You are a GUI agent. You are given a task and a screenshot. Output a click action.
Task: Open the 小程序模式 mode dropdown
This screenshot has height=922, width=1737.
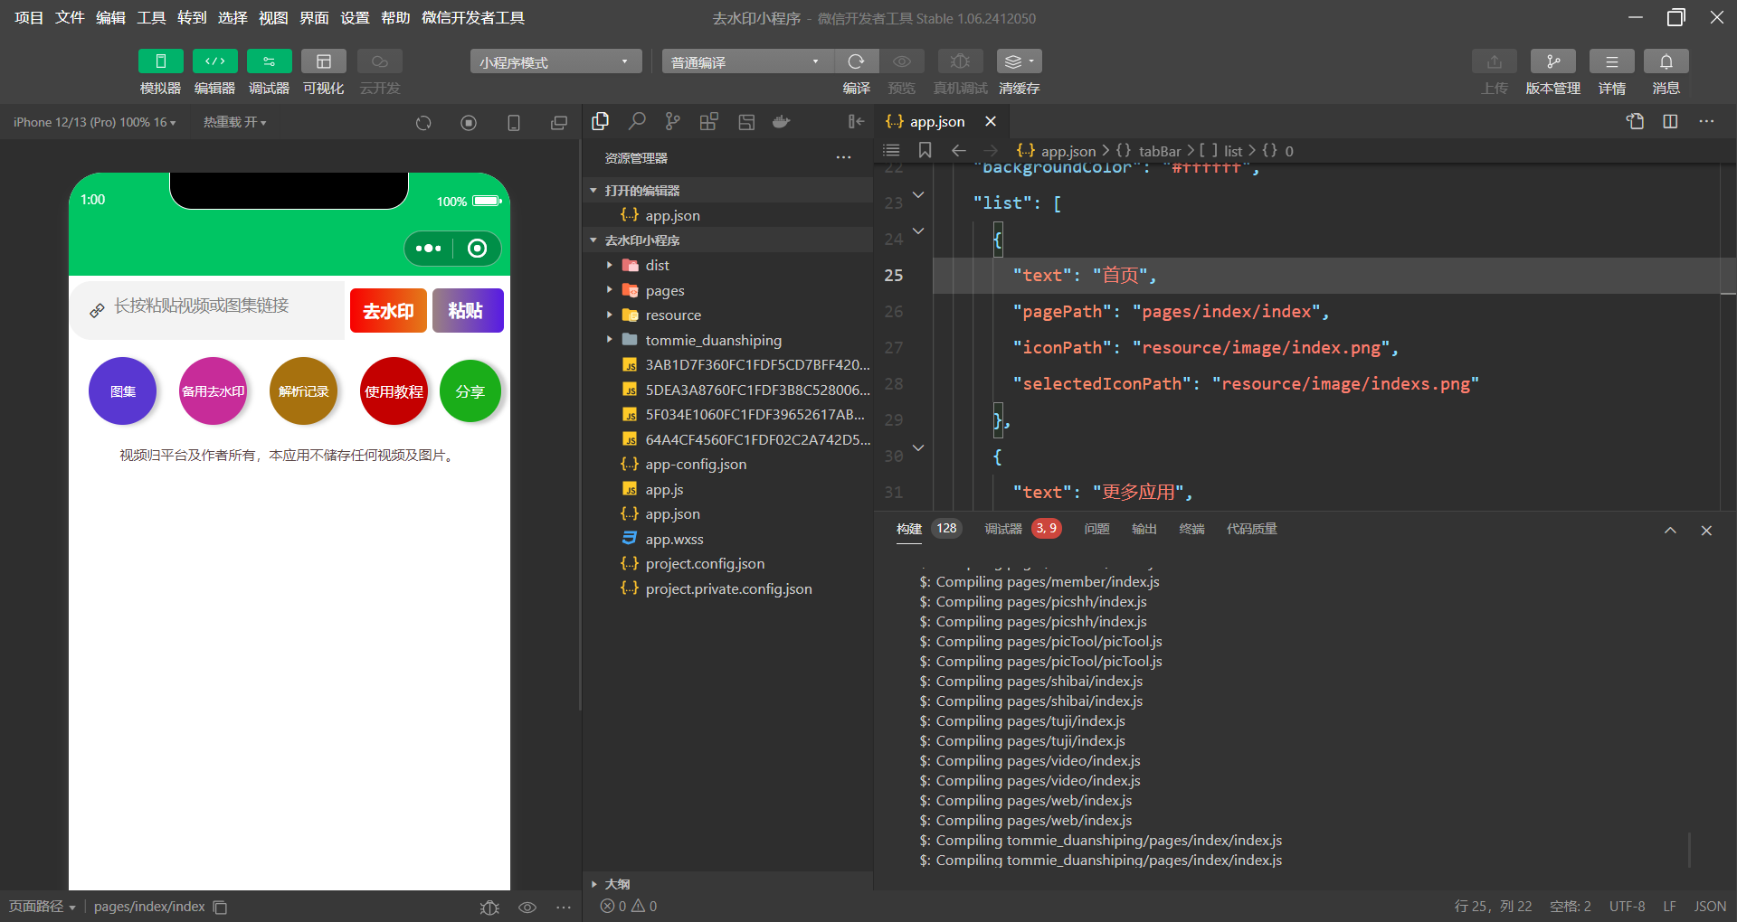coord(555,61)
